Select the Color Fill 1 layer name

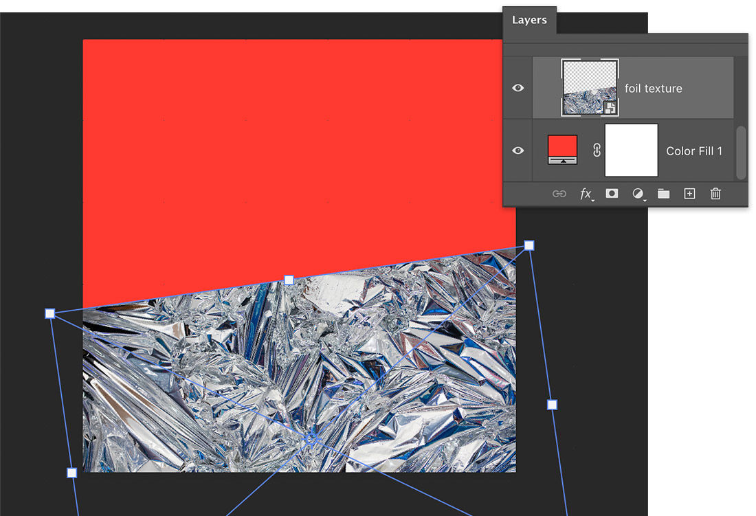(694, 150)
